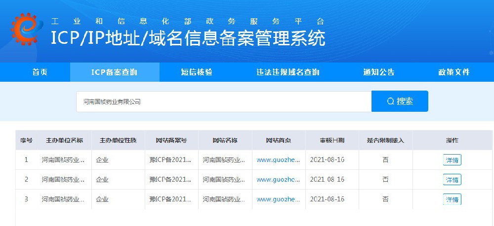Screen dimensions: 494x226
Task: Switch to the 短信核验 tab
Action: tap(197, 72)
